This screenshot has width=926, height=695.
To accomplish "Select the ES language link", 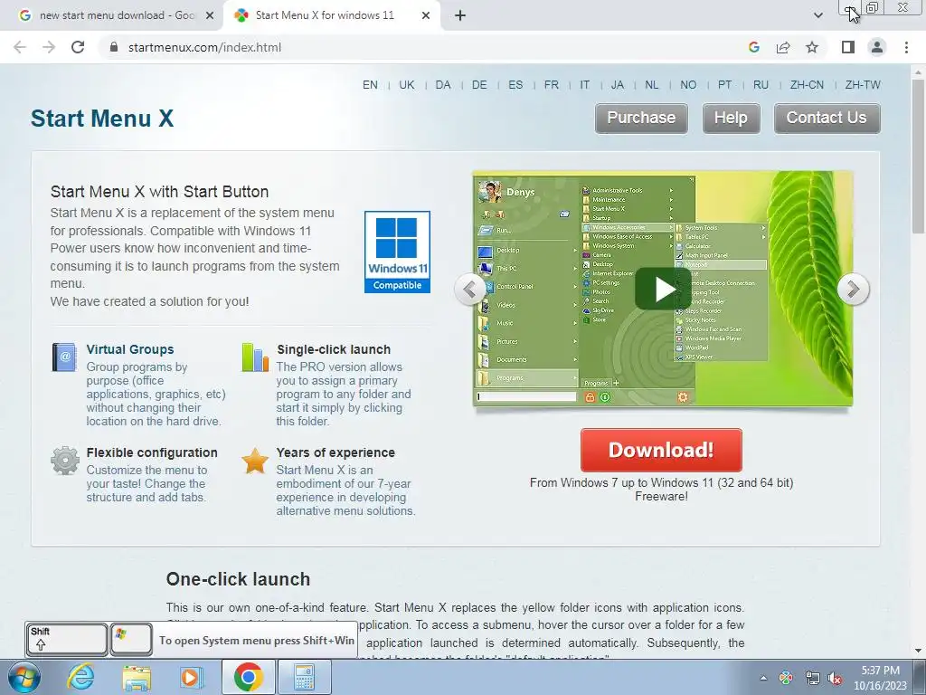I will pos(515,85).
